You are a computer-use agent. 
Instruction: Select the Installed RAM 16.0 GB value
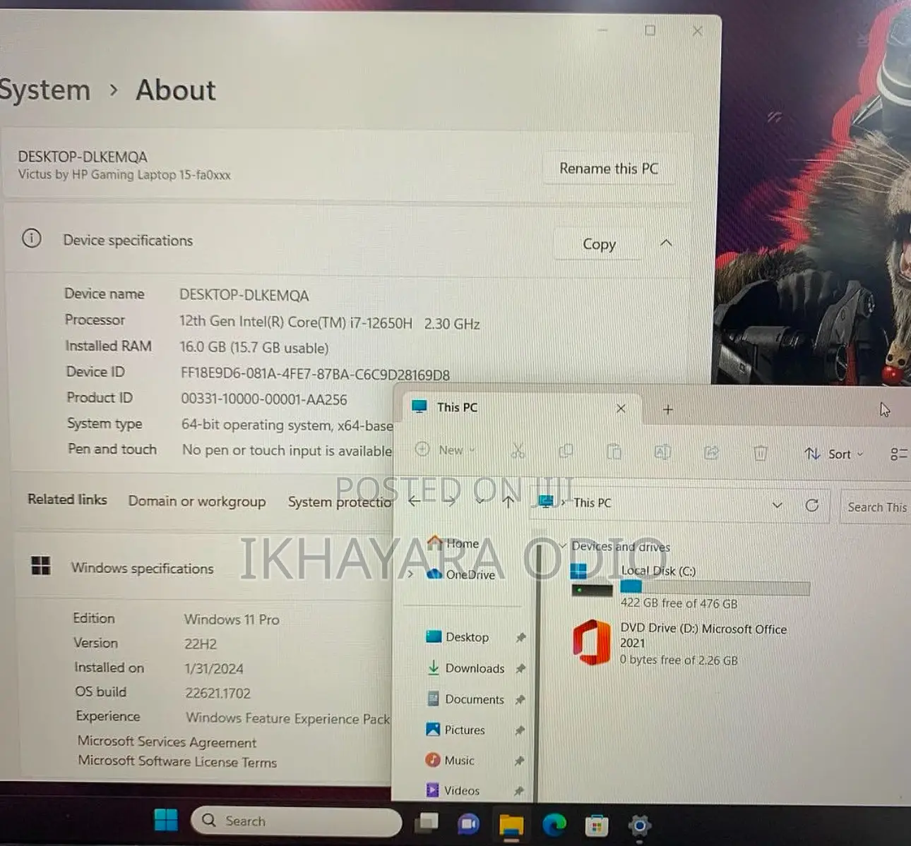[254, 347]
